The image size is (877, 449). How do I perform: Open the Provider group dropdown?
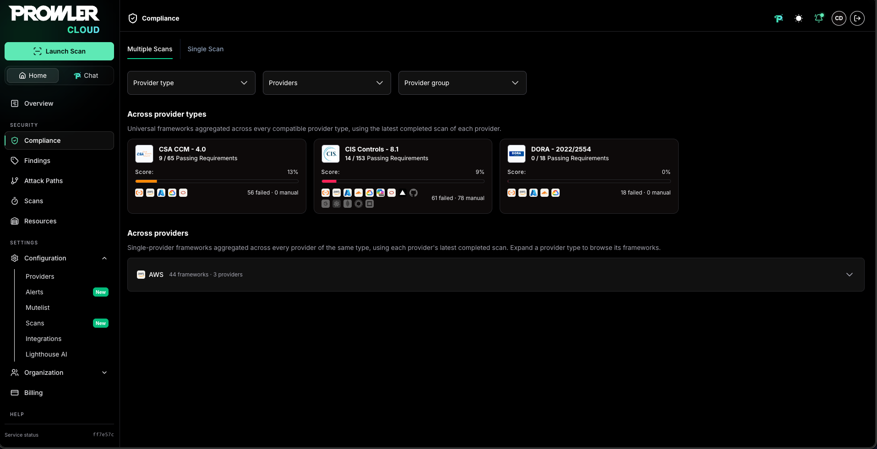[x=463, y=83]
